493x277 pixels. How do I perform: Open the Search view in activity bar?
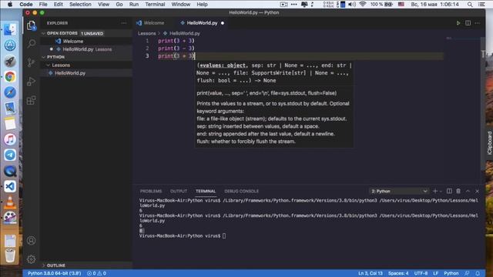pos(31,44)
